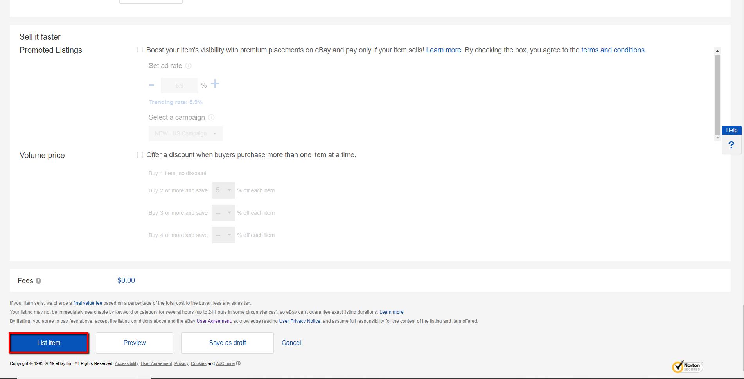
Task: Open Learn more link for Promoted Listings
Action: point(444,50)
